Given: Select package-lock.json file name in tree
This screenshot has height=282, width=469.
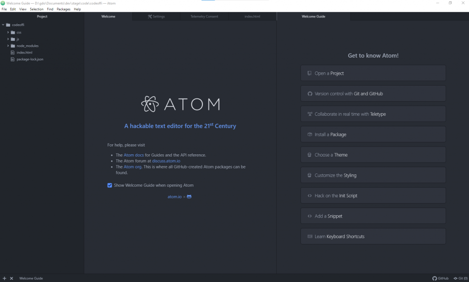Looking at the screenshot, I should pos(30,59).
